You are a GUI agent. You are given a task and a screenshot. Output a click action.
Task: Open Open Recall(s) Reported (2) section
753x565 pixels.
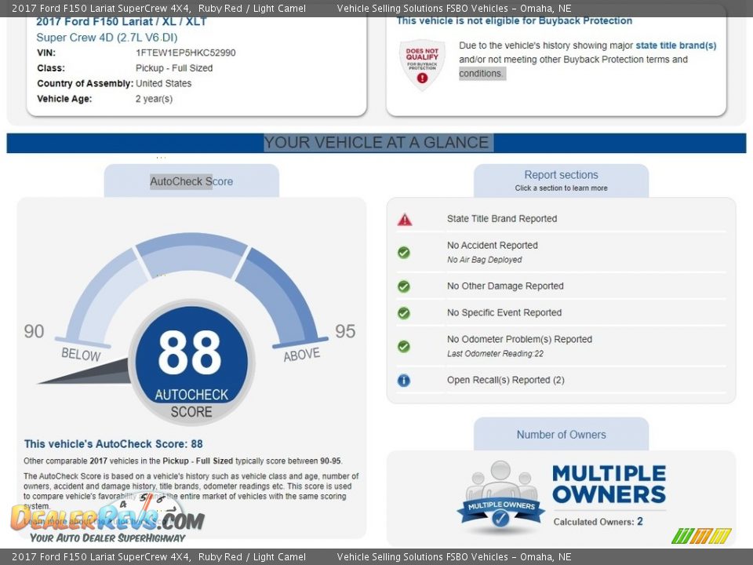coord(506,380)
